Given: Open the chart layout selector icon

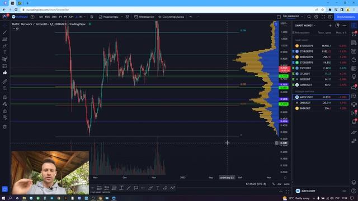Looking at the screenshot, I should point(279,17).
